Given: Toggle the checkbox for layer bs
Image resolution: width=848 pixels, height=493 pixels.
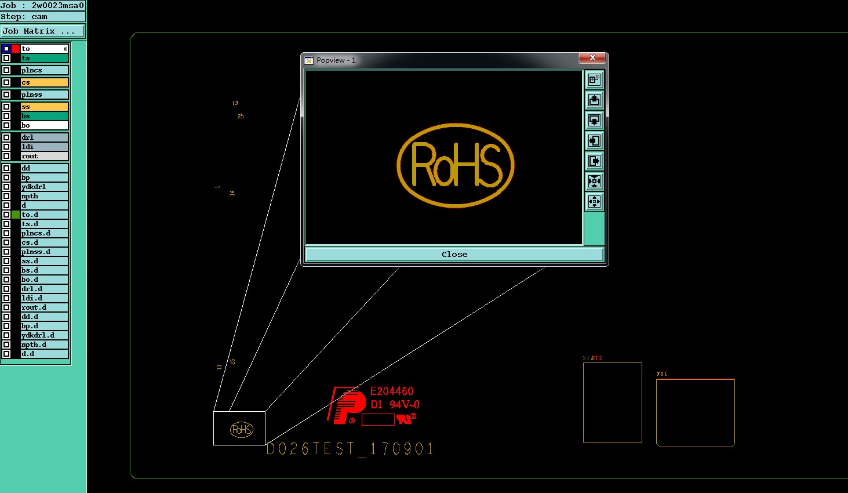Looking at the screenshot, I should 6,116.
